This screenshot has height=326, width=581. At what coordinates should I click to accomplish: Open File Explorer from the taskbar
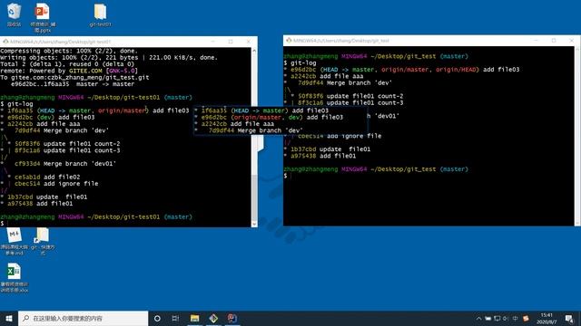194,318
